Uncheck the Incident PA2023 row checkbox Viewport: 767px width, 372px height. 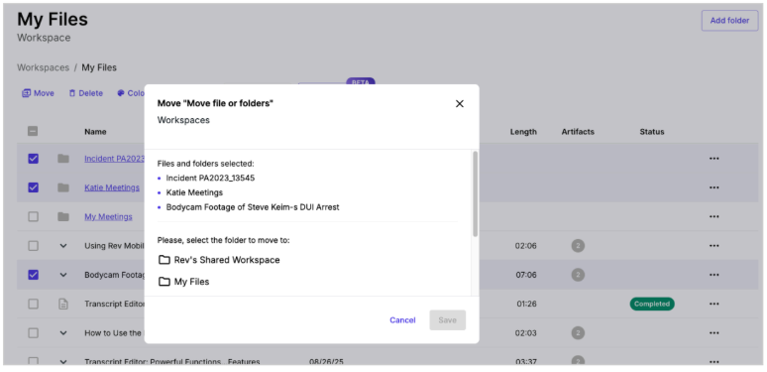click(33, 159)
